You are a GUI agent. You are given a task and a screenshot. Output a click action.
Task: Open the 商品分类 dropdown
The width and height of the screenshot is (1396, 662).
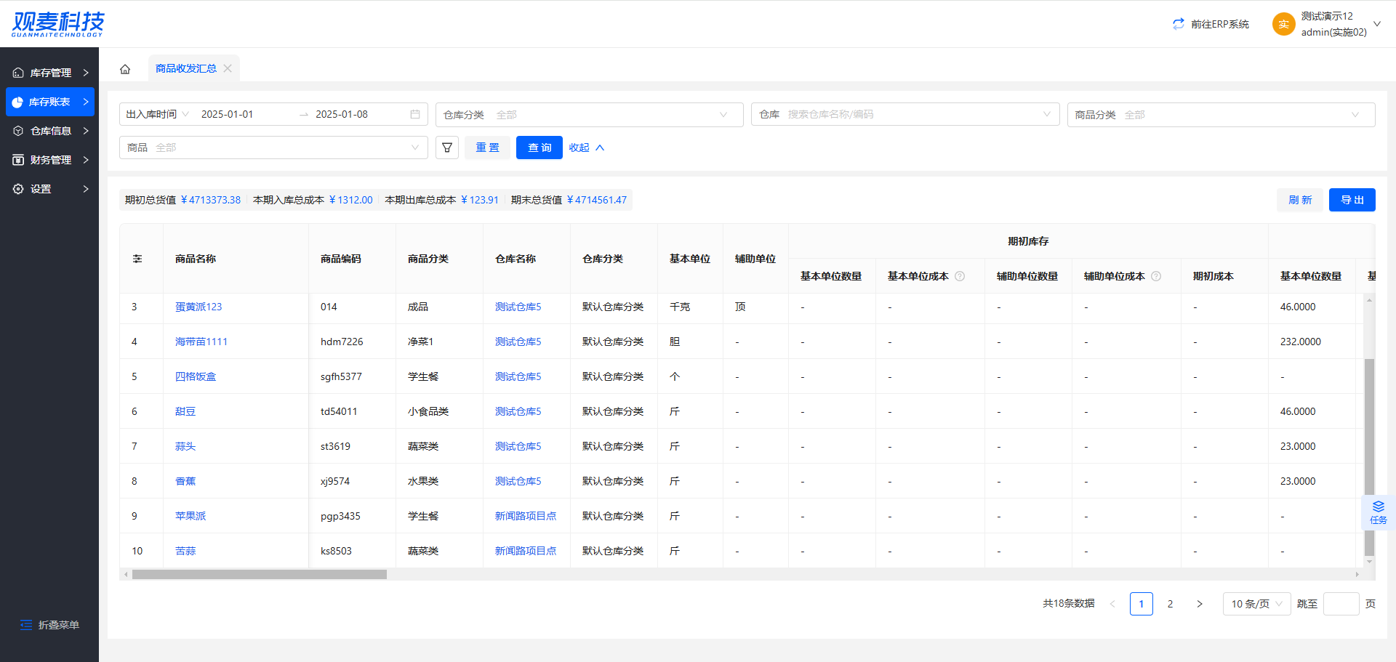point(1221,115)
